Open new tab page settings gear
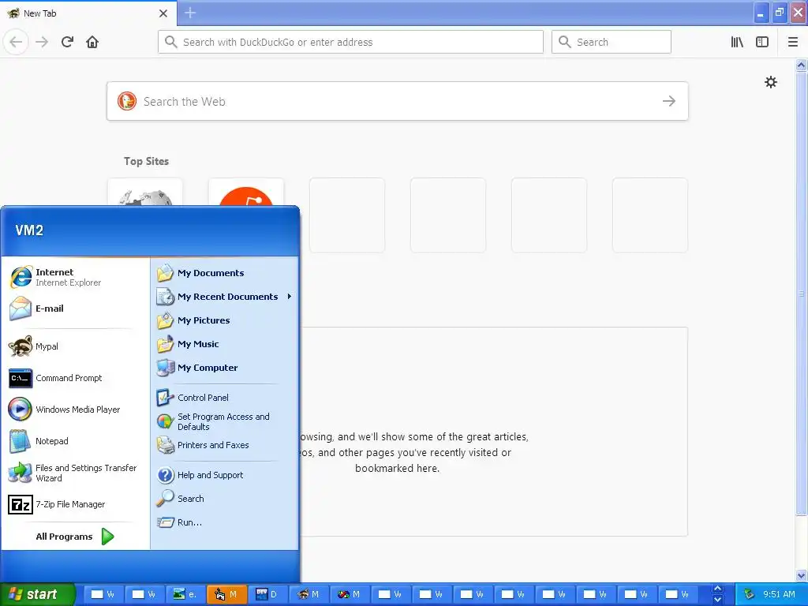The height and width of the screenshot is (606, 808). (x=770, y=82)
